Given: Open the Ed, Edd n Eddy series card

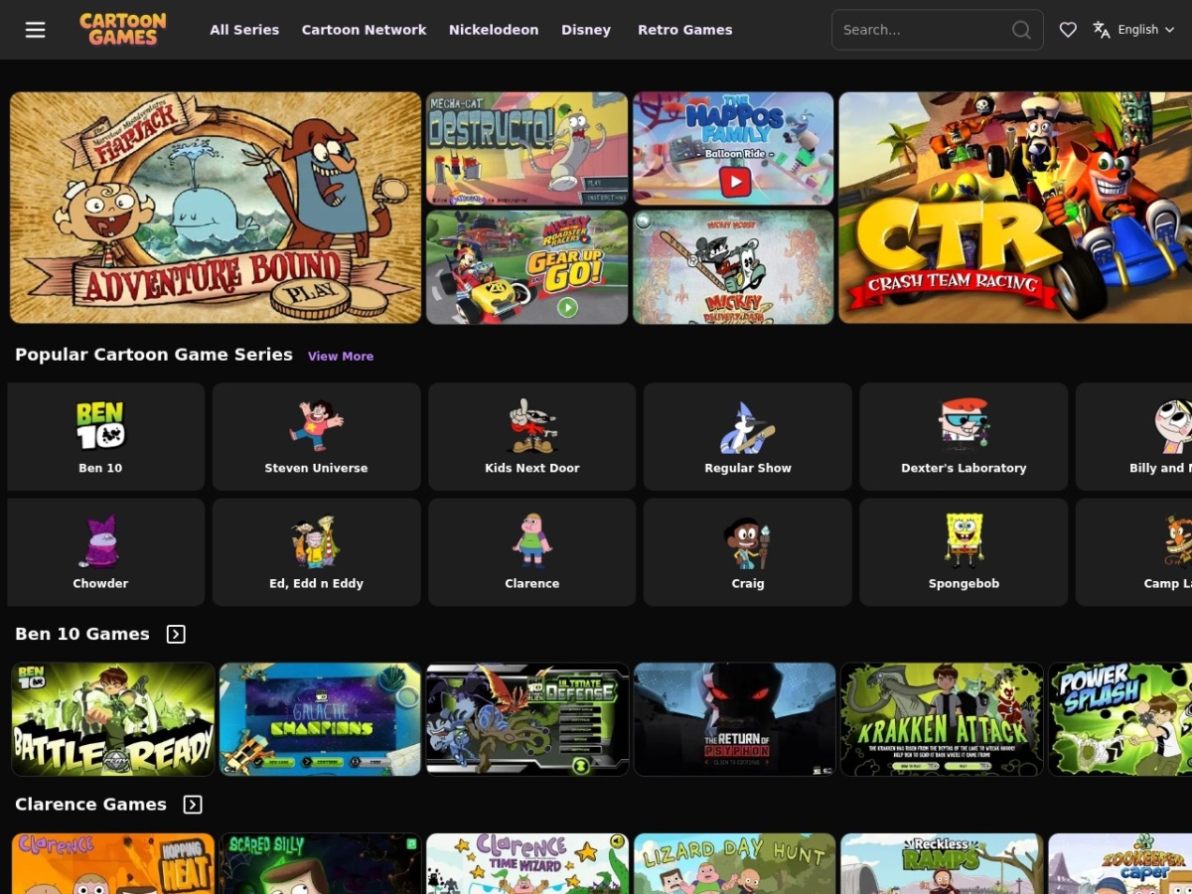Looking at the screenshot, I should pyautogui.click(x=316, y=552).
